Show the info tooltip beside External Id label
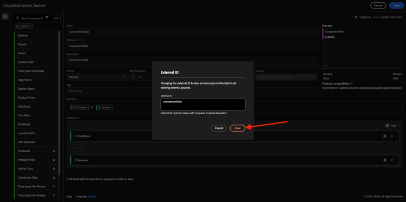This screenshot has width=406, height=202. 80,40
